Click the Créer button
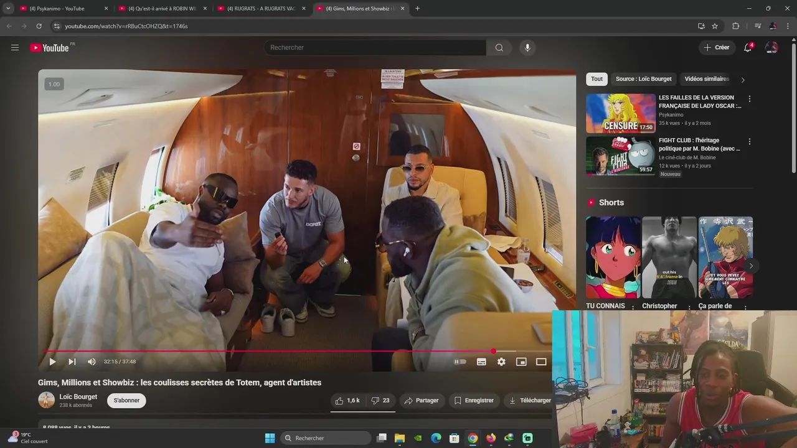 click(716, 47)
